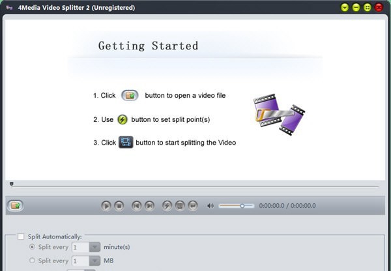Click the Getting Started heading

[149, 46]
